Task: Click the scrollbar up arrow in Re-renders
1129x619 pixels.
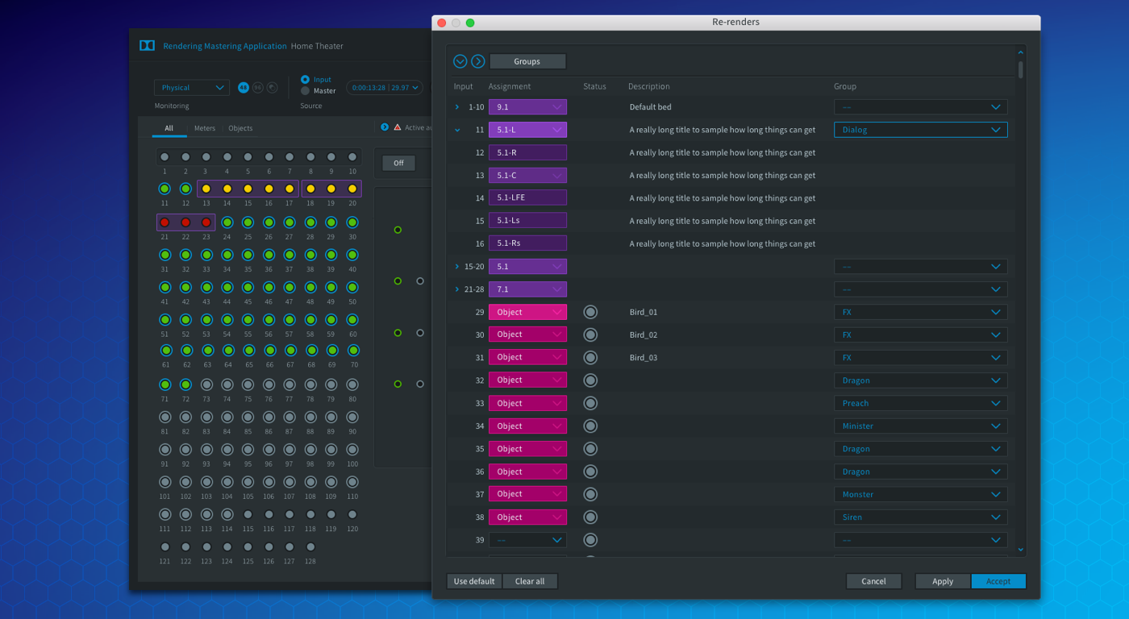Action: pyautogui.click(x=1021, y=53)
